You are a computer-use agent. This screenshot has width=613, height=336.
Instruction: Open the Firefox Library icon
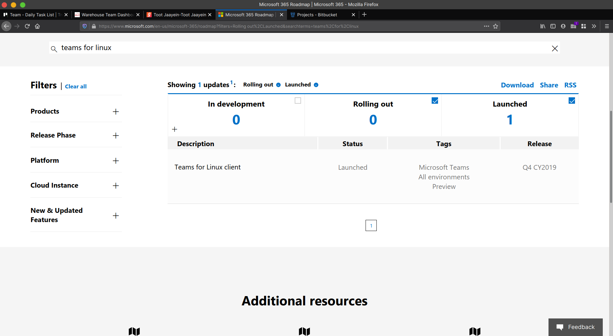(543, 26)
